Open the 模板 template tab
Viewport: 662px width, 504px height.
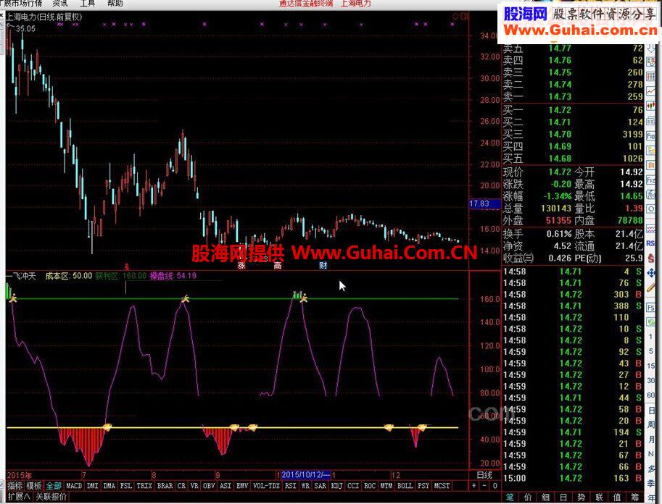coord(34,486)
